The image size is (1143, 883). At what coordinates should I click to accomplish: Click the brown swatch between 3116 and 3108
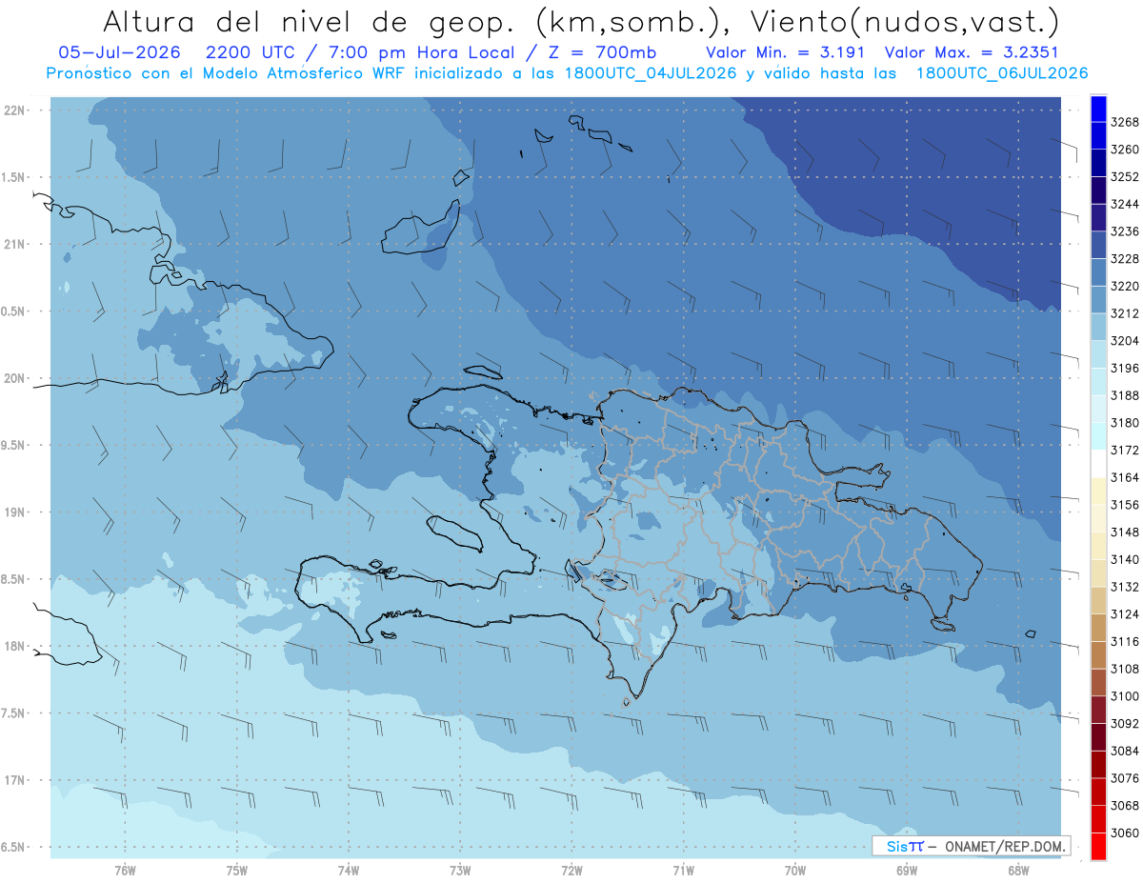click(x=1097, y=654)
